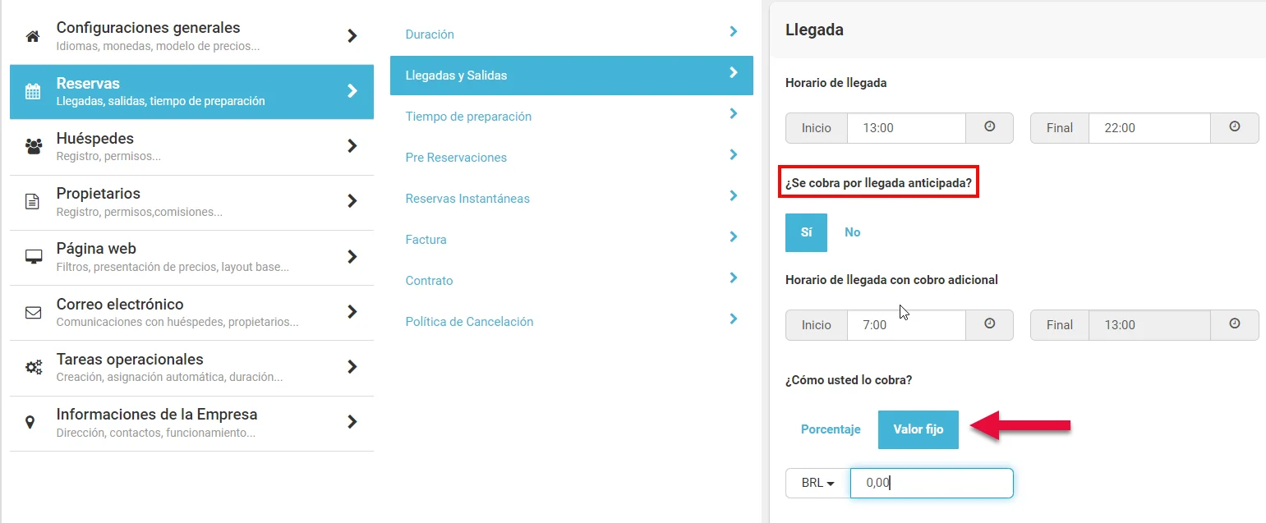The image size is (1266, 523).
Task: Expand the Duración section chevron
Action: click(734, 32)
